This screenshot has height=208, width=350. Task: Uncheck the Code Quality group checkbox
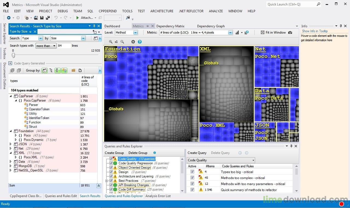point(111,159)
